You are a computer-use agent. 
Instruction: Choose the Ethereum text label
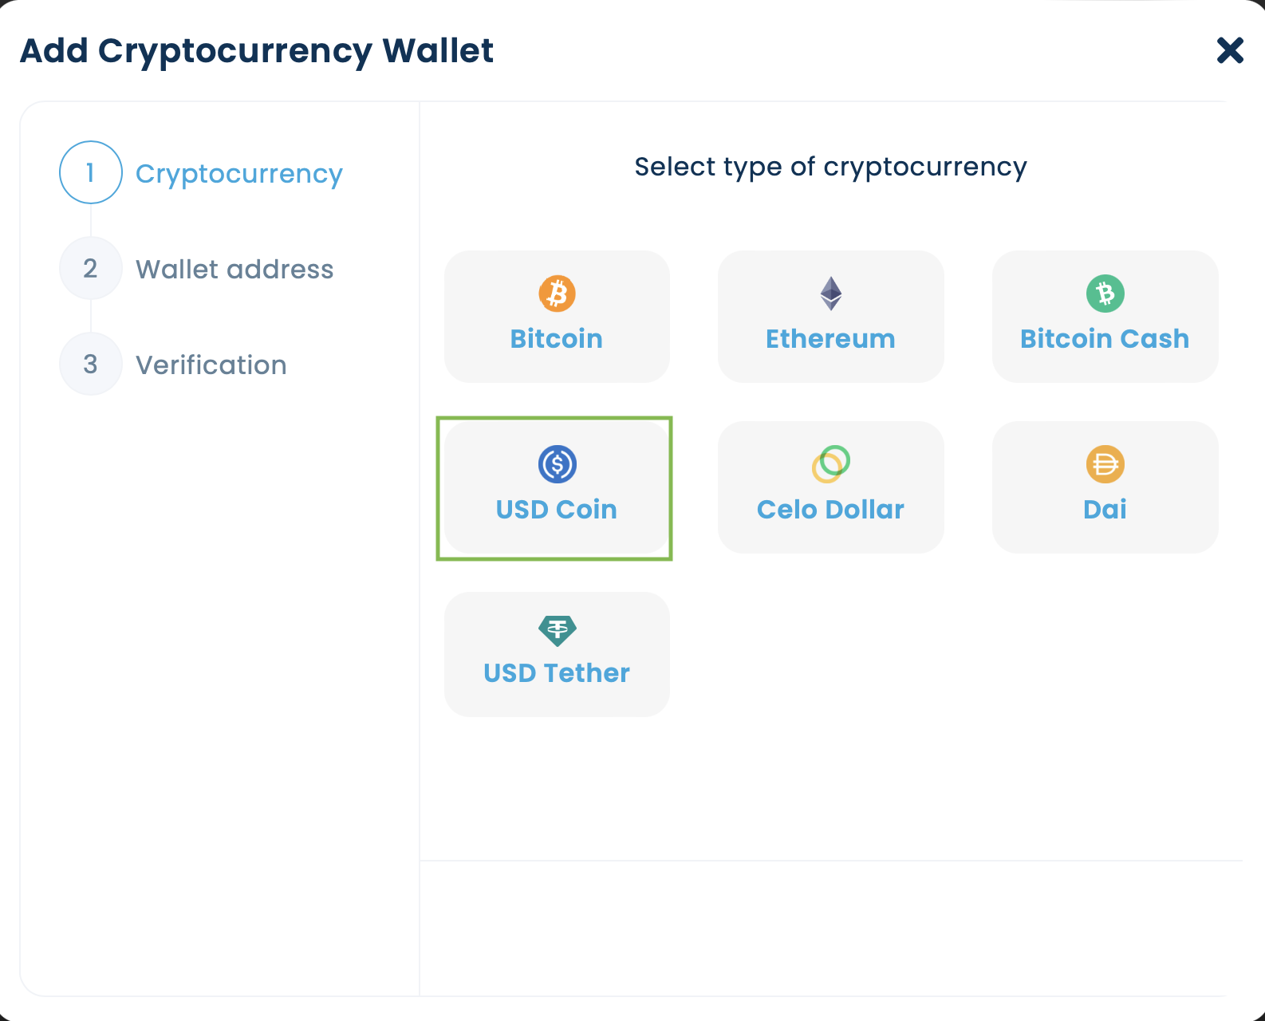[x=830, y=339]
